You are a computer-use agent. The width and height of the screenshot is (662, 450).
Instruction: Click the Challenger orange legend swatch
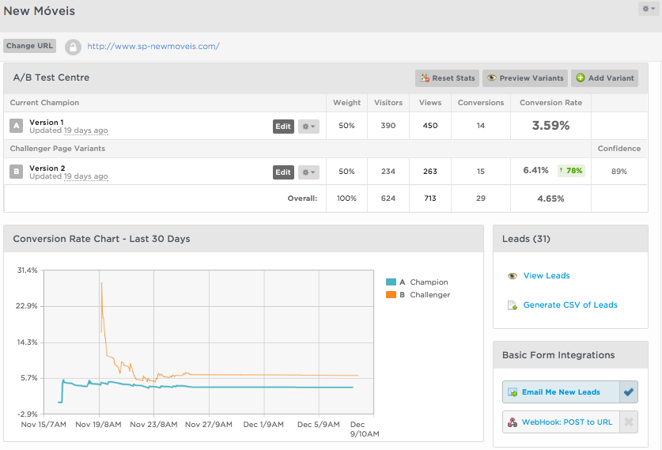(x=391, y=295)
